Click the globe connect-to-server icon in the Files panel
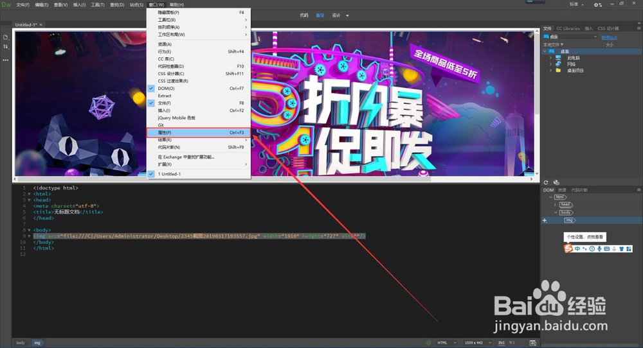The width and height of the screenshot is (643, 348). [556, 182]
